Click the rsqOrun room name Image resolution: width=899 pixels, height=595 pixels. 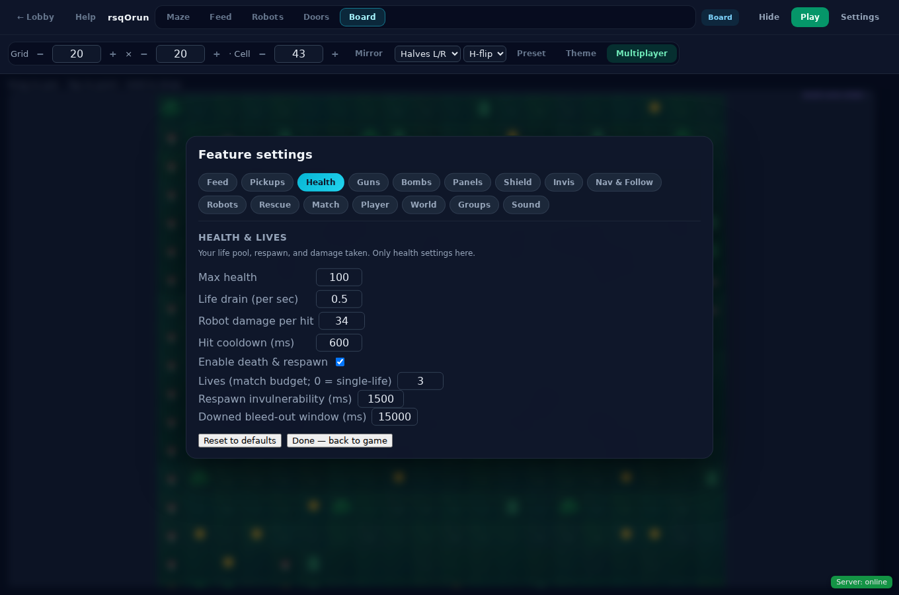[x=128, y=18]
